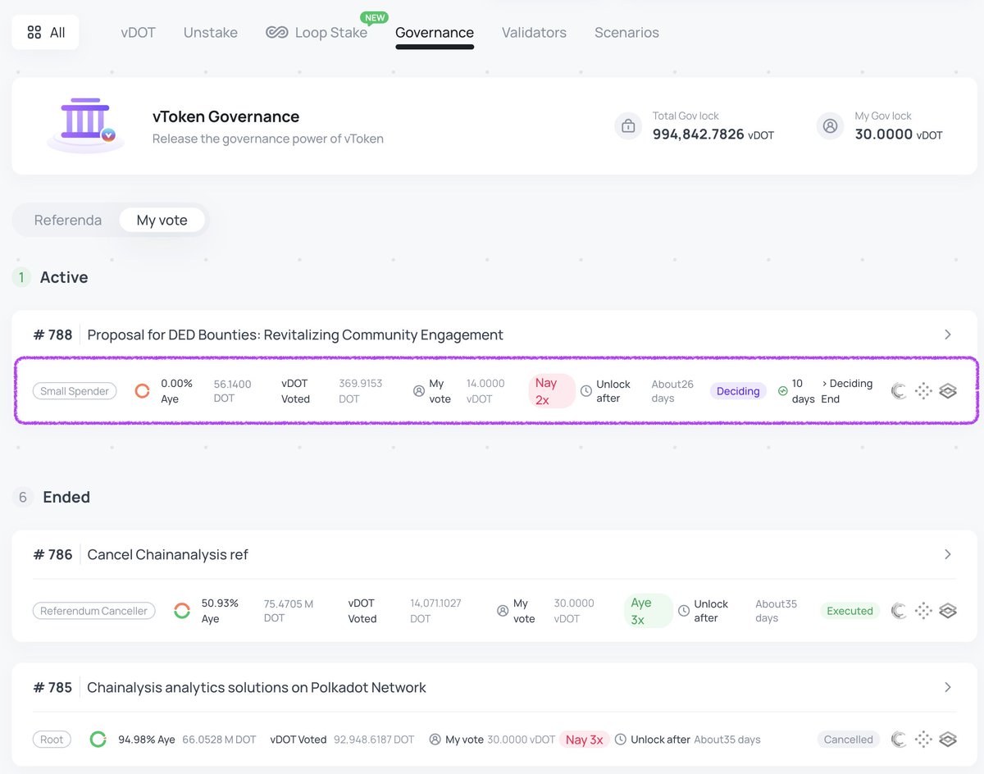Image resolution: width=984 pixels, height=774 pixels.
Task: Click the Aye 3x vote badge
Action: (648, 611)
